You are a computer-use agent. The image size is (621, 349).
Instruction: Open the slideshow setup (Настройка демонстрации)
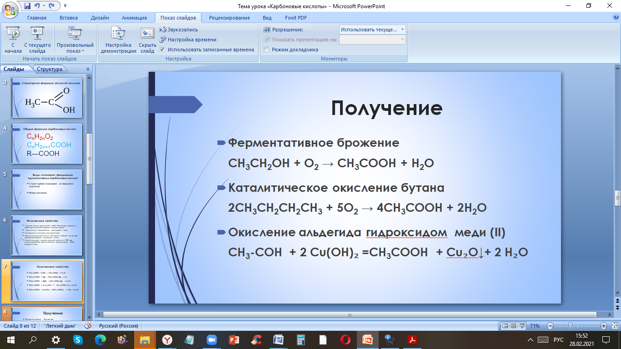click(x=118, y=40)
